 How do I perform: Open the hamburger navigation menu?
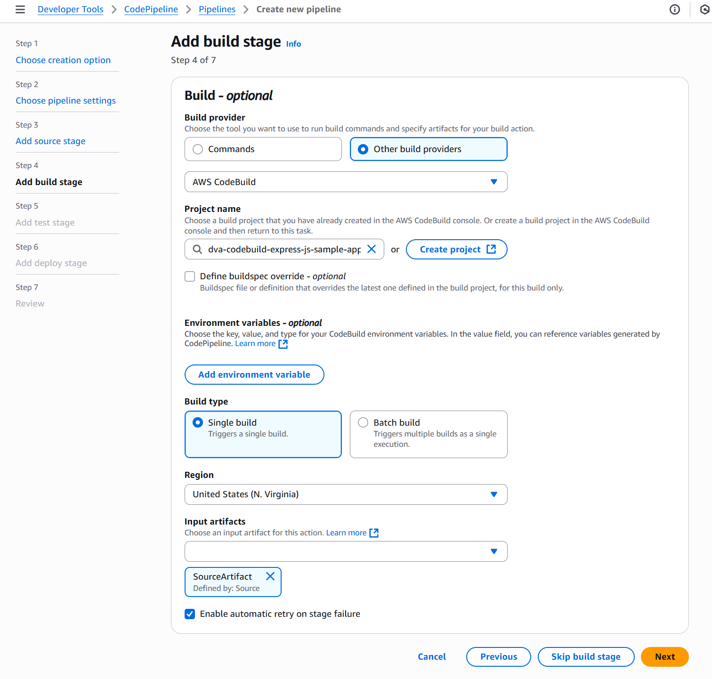pyautogui.click(x=20, y=9)
